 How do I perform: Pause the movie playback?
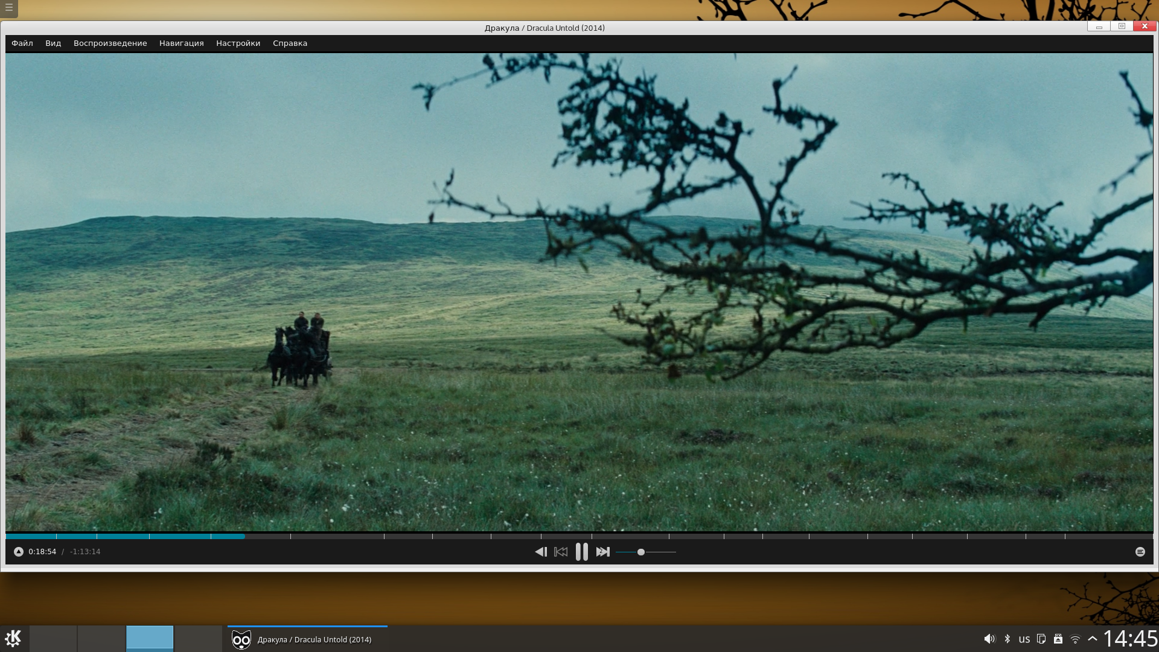(581, 552)
